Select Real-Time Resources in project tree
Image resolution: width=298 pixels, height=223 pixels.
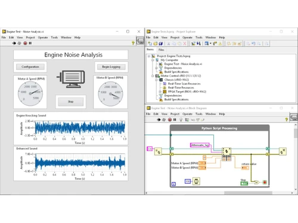pyautogui.click(x=181, y=87)
